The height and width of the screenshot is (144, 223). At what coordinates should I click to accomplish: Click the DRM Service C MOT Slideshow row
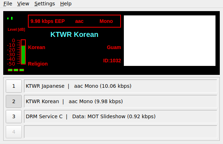121,116
